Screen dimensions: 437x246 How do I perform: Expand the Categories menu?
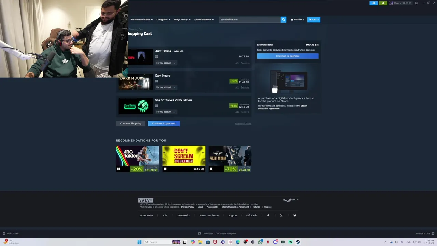(163, 19)
